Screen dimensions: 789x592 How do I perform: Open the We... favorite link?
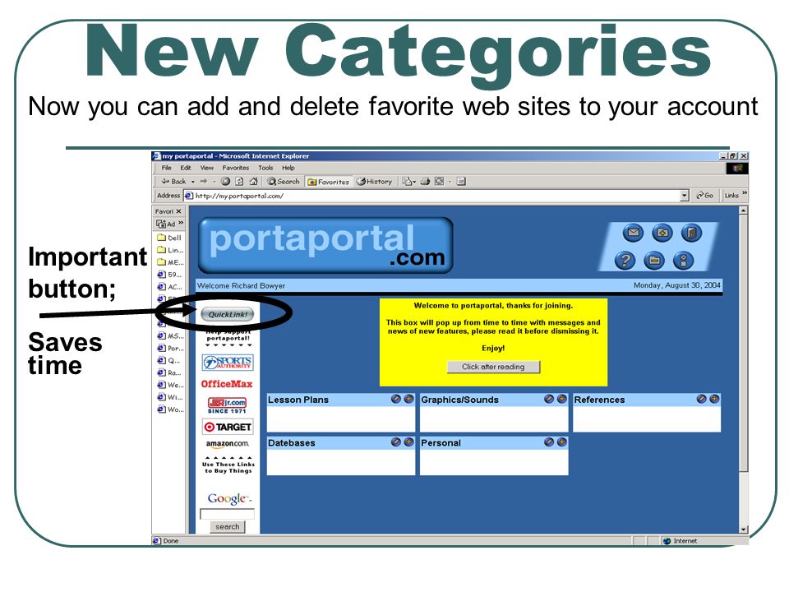coord(171,385)
